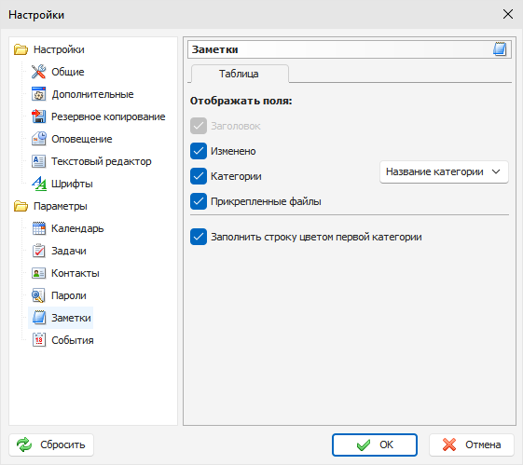Image resolution: width=523 pixels, height=465 pixels.
Task: Go to Календарь parameters
Action: click(x=77, y=228)
